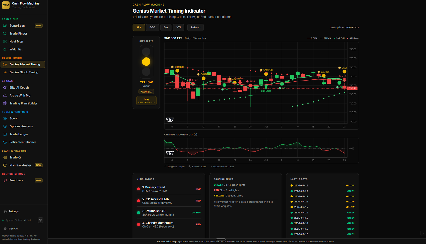The width and height of the screenshot is (426, 244).
Task: Click the Scout eye icon
Action: click(5, 118)
